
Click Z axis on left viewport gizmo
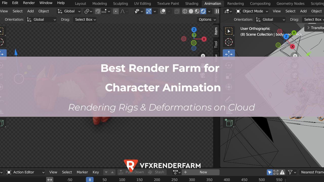(x=194, y=30)
